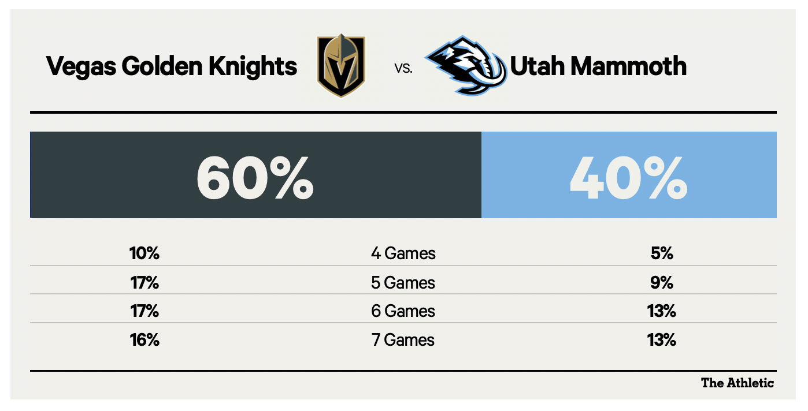Viewport: 808px width, 411px height.
Task: Click the light blue 40% probability bar
Action: pos(629,175)
